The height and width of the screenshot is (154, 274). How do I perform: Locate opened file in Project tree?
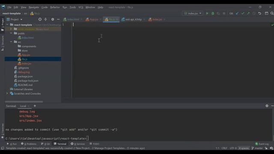pyautogui.click(x=40, y=19)
